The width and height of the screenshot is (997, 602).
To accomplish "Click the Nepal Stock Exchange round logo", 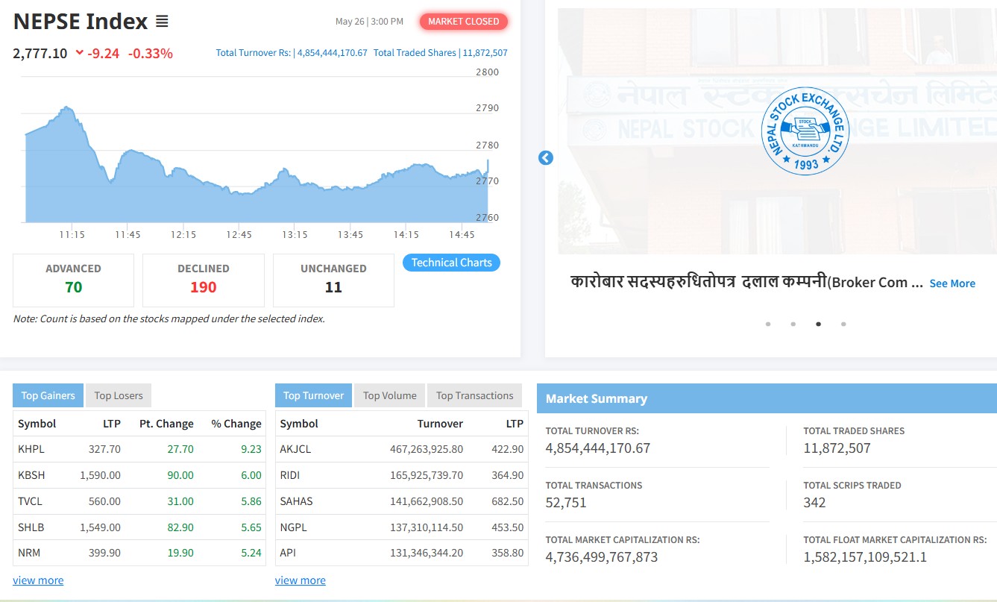I will click(805, 131).
